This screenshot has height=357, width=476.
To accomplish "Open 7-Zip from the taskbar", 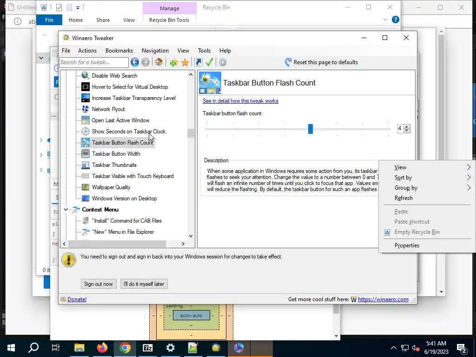I will pyautogui.click(x=147, y=348).
